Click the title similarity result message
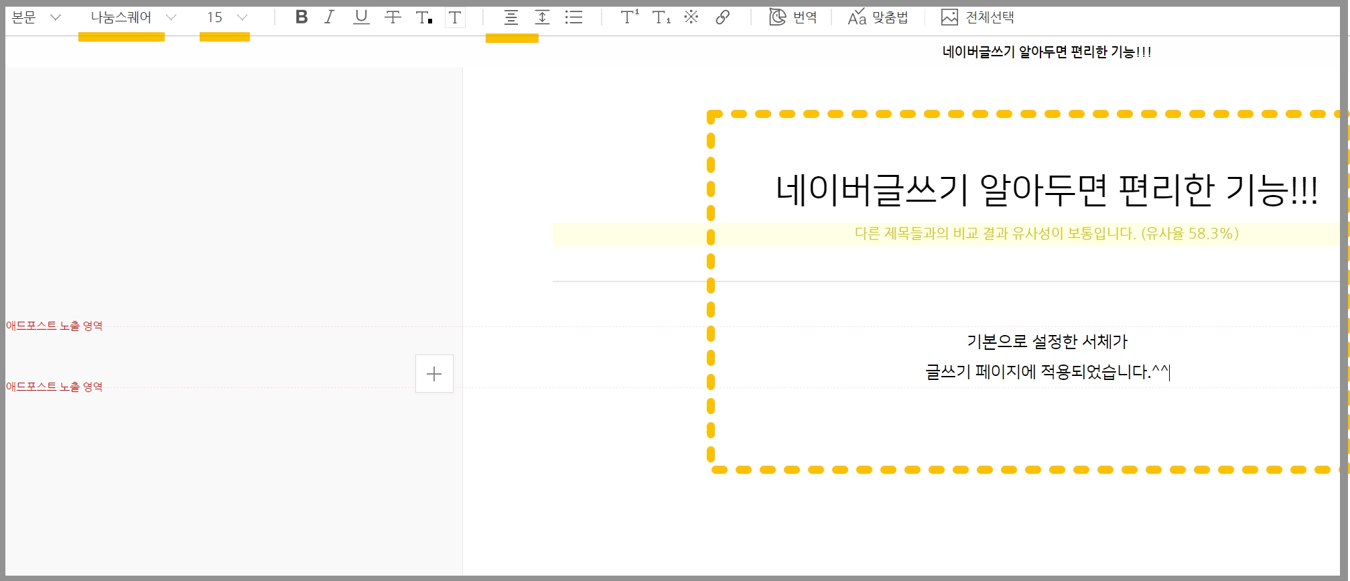The image size is (1350, 581). pyautogui.click(x=1047, y=233)
